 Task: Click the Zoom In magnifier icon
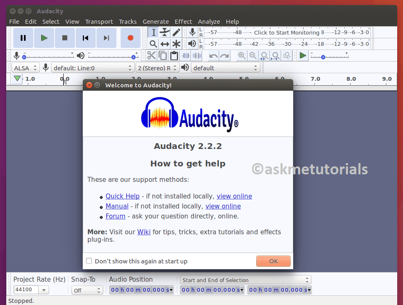click(x=242, y=55)
